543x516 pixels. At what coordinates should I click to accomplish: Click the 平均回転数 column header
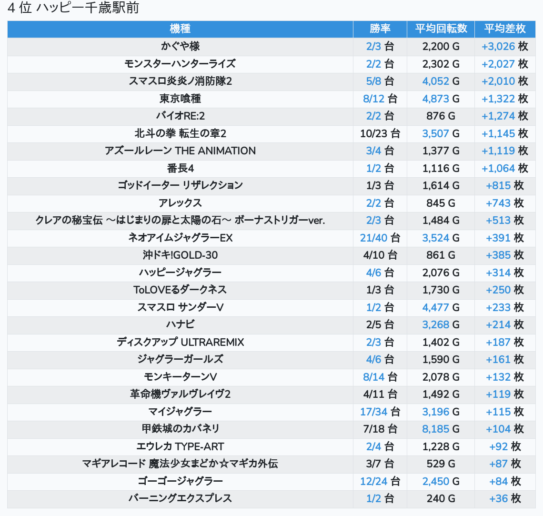point(441,29)
